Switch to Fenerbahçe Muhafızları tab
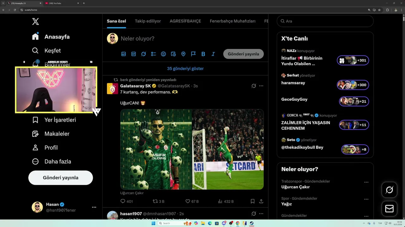The height and width of the screenshot is (227, 405). point(233,21)
